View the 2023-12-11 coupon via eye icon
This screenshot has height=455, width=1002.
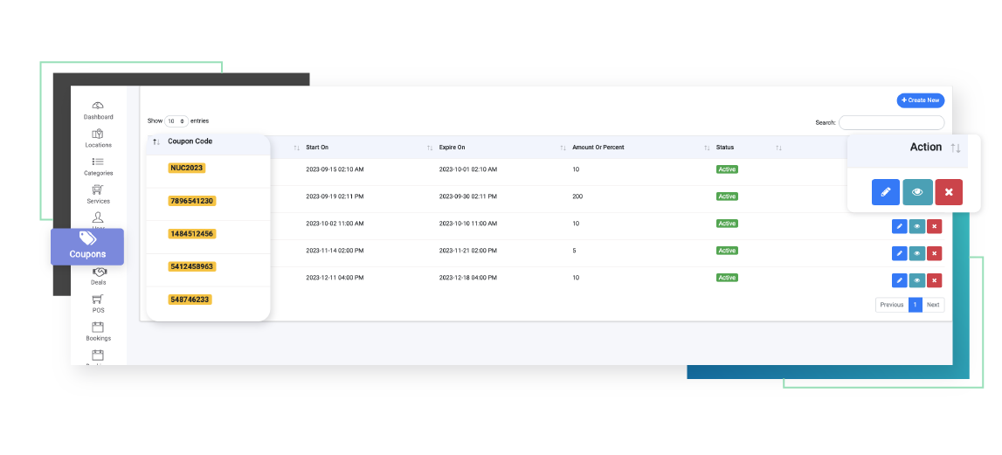pyautogui.click(x=916, y=280)
